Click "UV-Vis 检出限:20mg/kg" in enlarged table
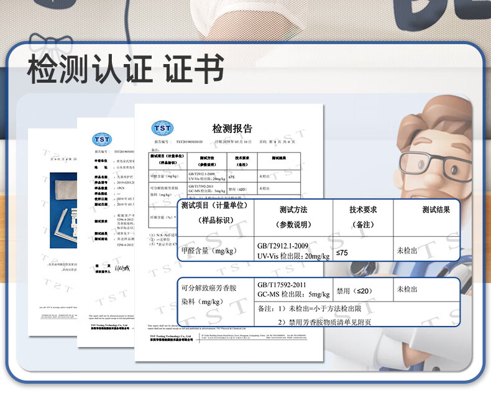Image resolution: width=491 pixels, height=408 pixels. [293, 256]
